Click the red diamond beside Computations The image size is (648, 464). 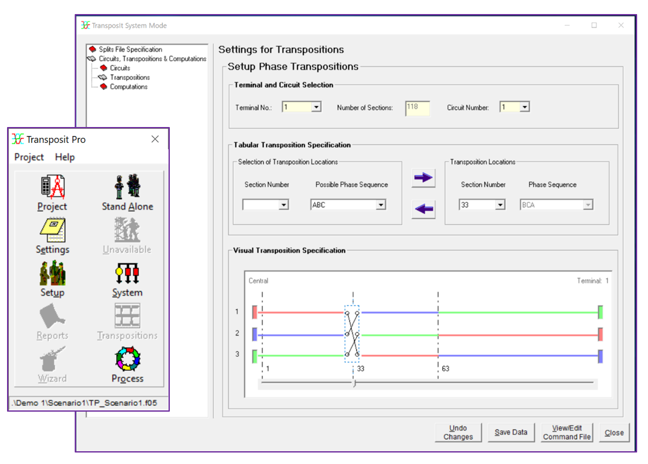[103, 86]
